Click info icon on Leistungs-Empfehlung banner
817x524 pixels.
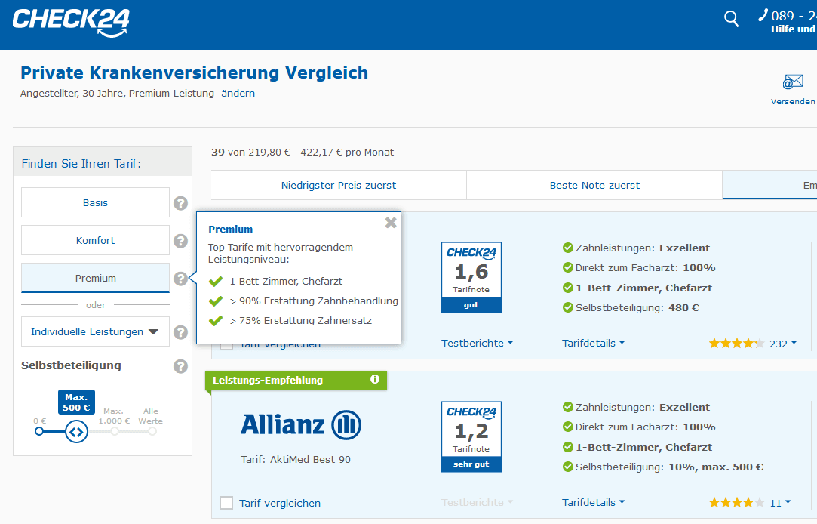(375, 380)
